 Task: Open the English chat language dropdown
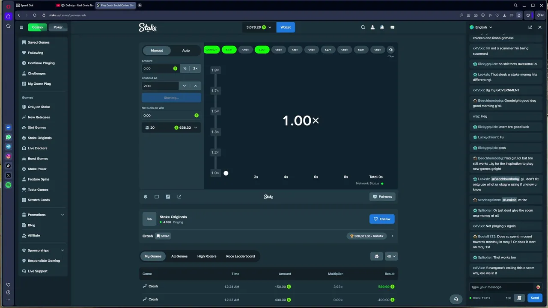click(481, 27)
